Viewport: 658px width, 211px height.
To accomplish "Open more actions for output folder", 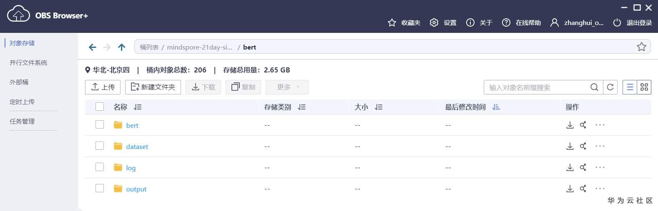I will pos(600,189).
